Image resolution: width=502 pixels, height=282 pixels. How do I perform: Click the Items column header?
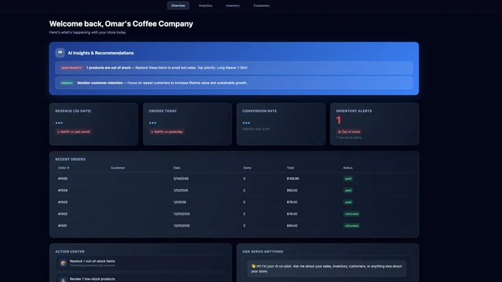click(x=247, y=168)
